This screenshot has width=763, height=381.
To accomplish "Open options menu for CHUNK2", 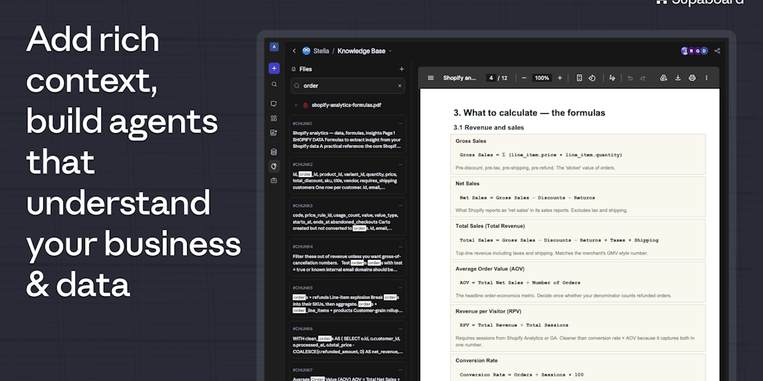I will (400, 164).
